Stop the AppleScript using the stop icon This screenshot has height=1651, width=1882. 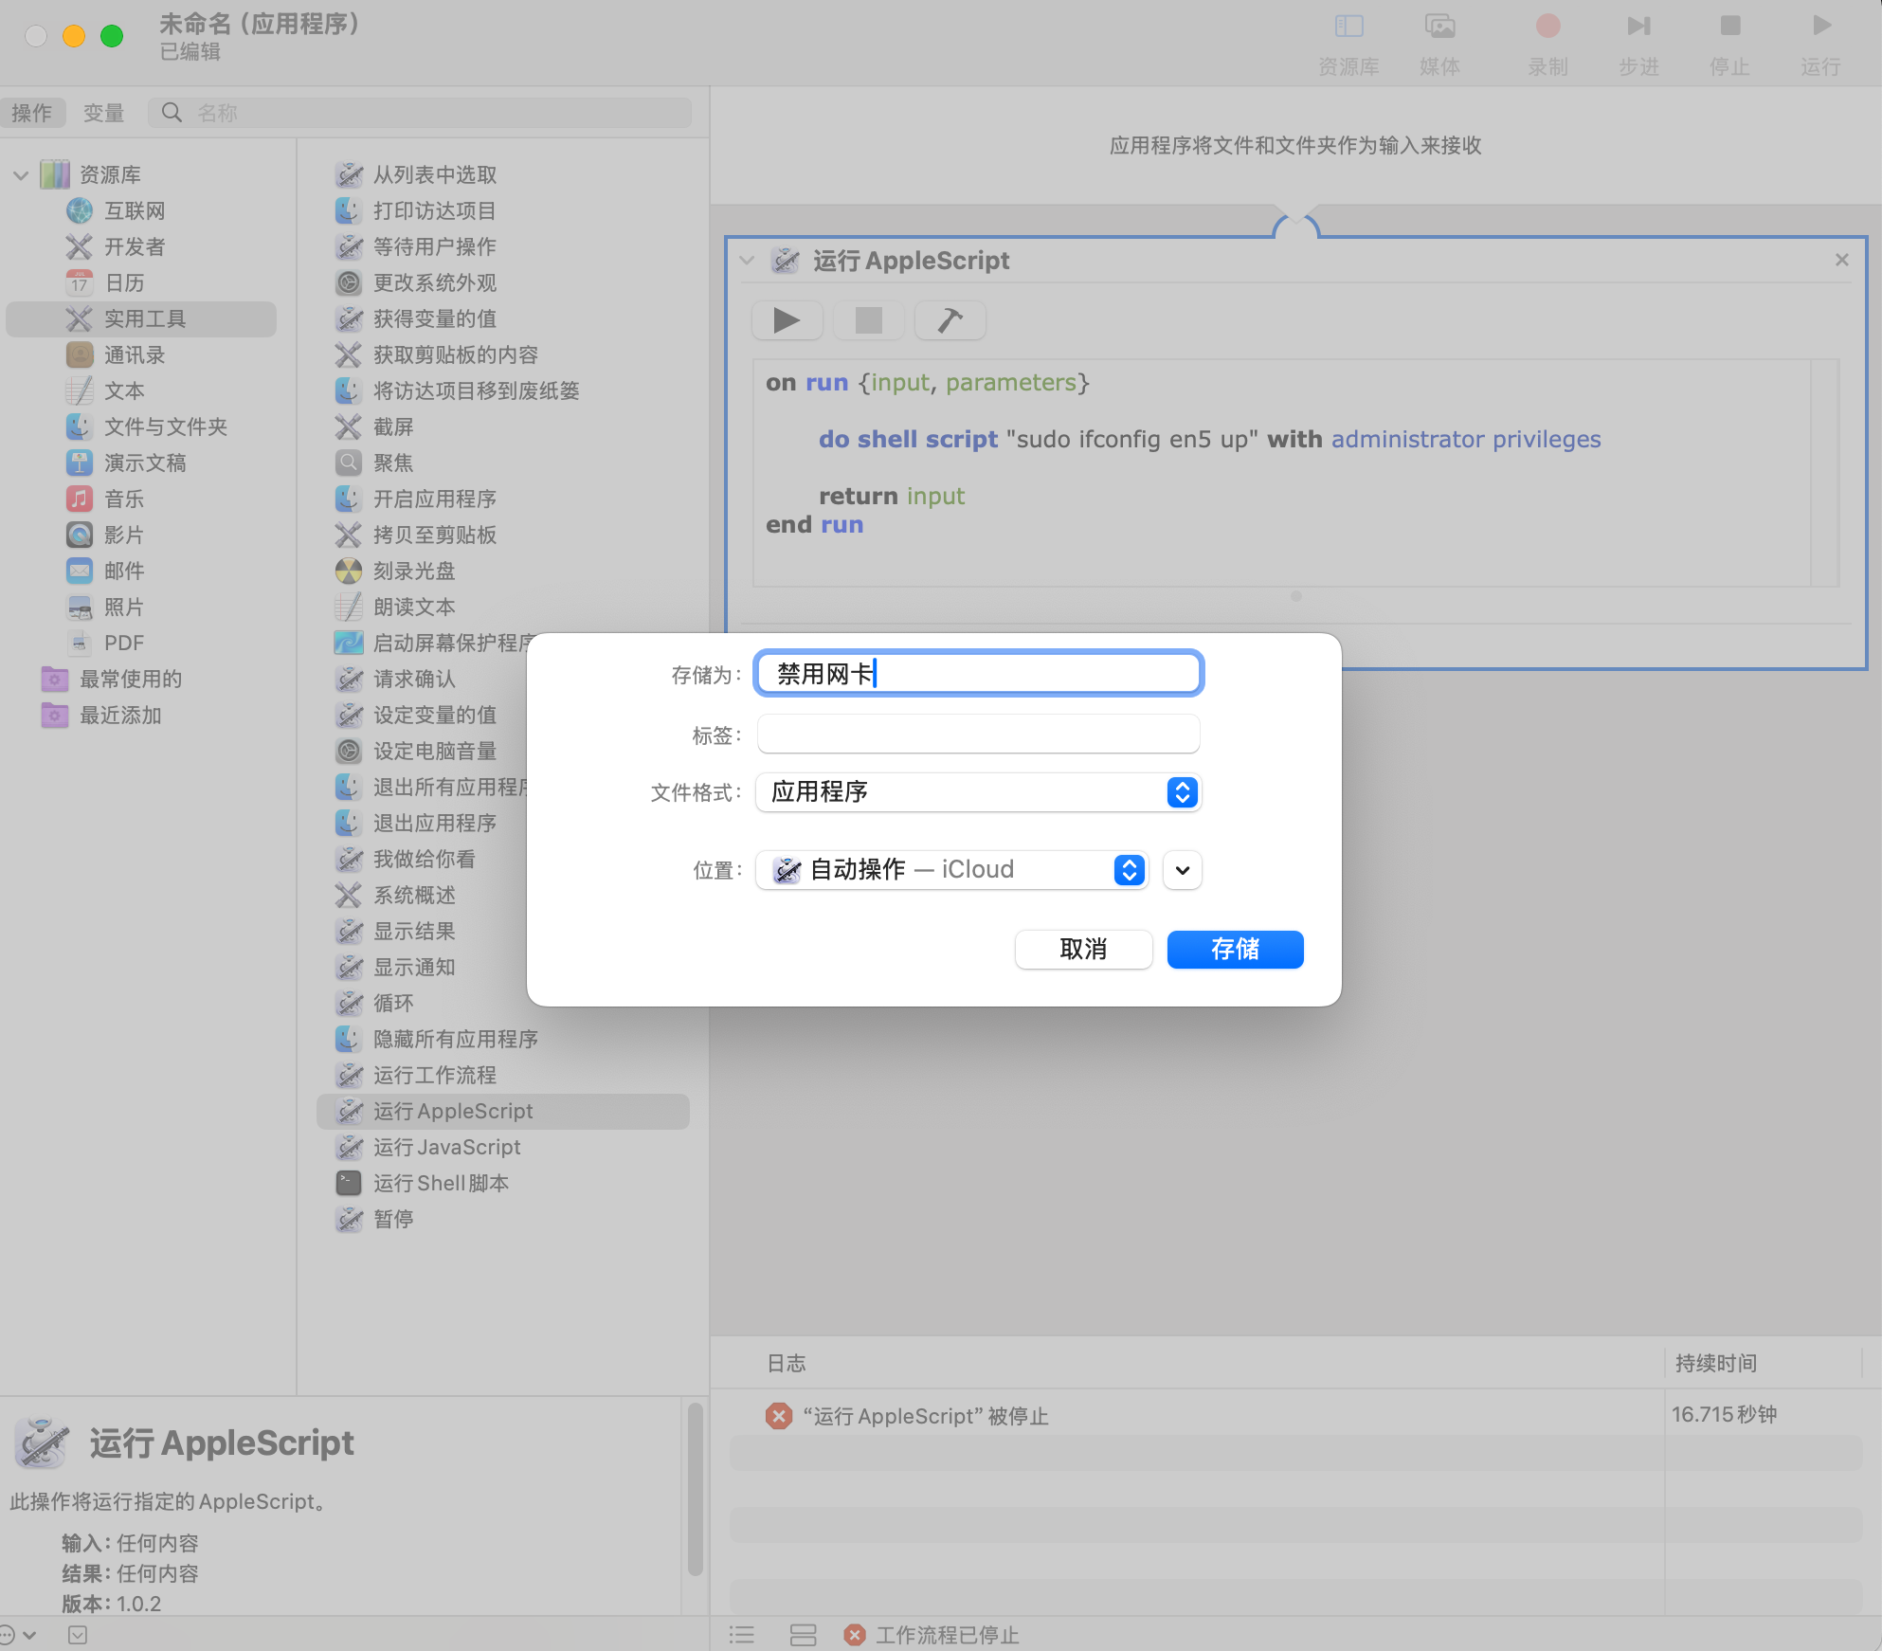tap(868, 320)
